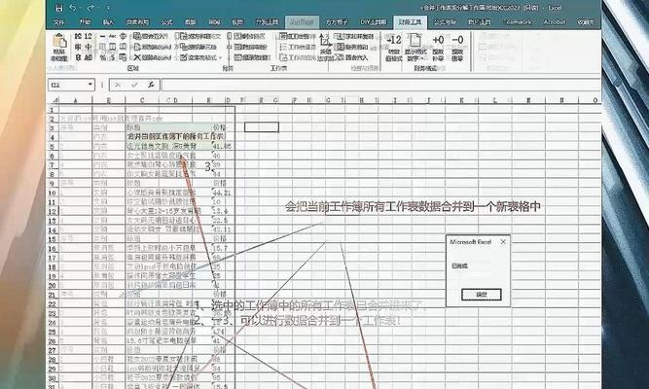649x389 pixels.
Task: Click the -12 negative format icon
Action: [x=394, y=40]
